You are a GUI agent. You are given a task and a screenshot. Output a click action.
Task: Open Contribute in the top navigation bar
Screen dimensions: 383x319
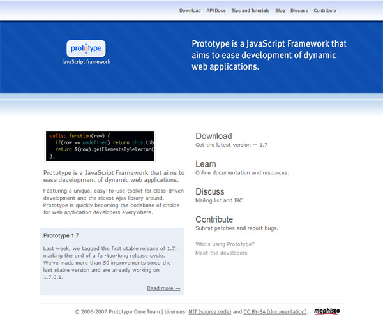(x=325, y=11)
